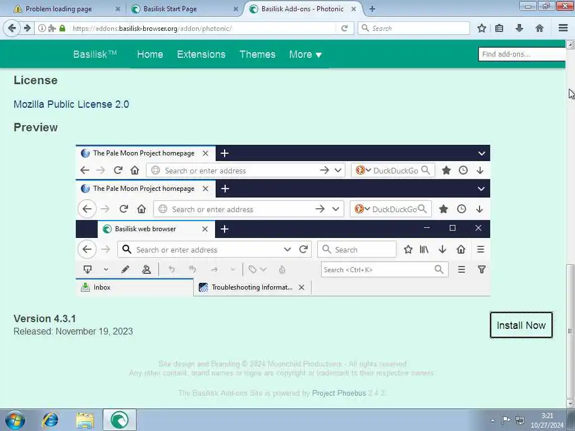This screenshot has height=431, width=575.
Task: Click the Version 4.3.1 heading text
Action: (x=45, y=319)
